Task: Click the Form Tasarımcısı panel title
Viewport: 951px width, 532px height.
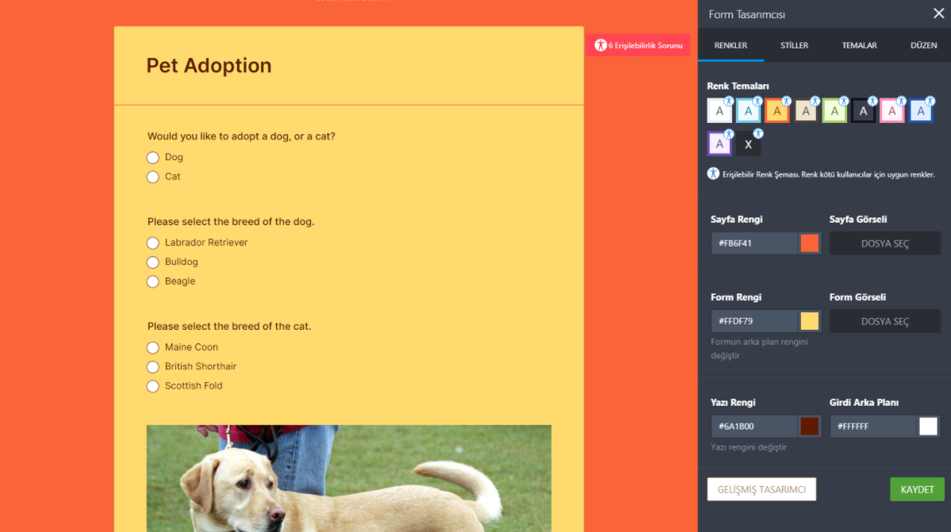Action: tap(746, 14)
